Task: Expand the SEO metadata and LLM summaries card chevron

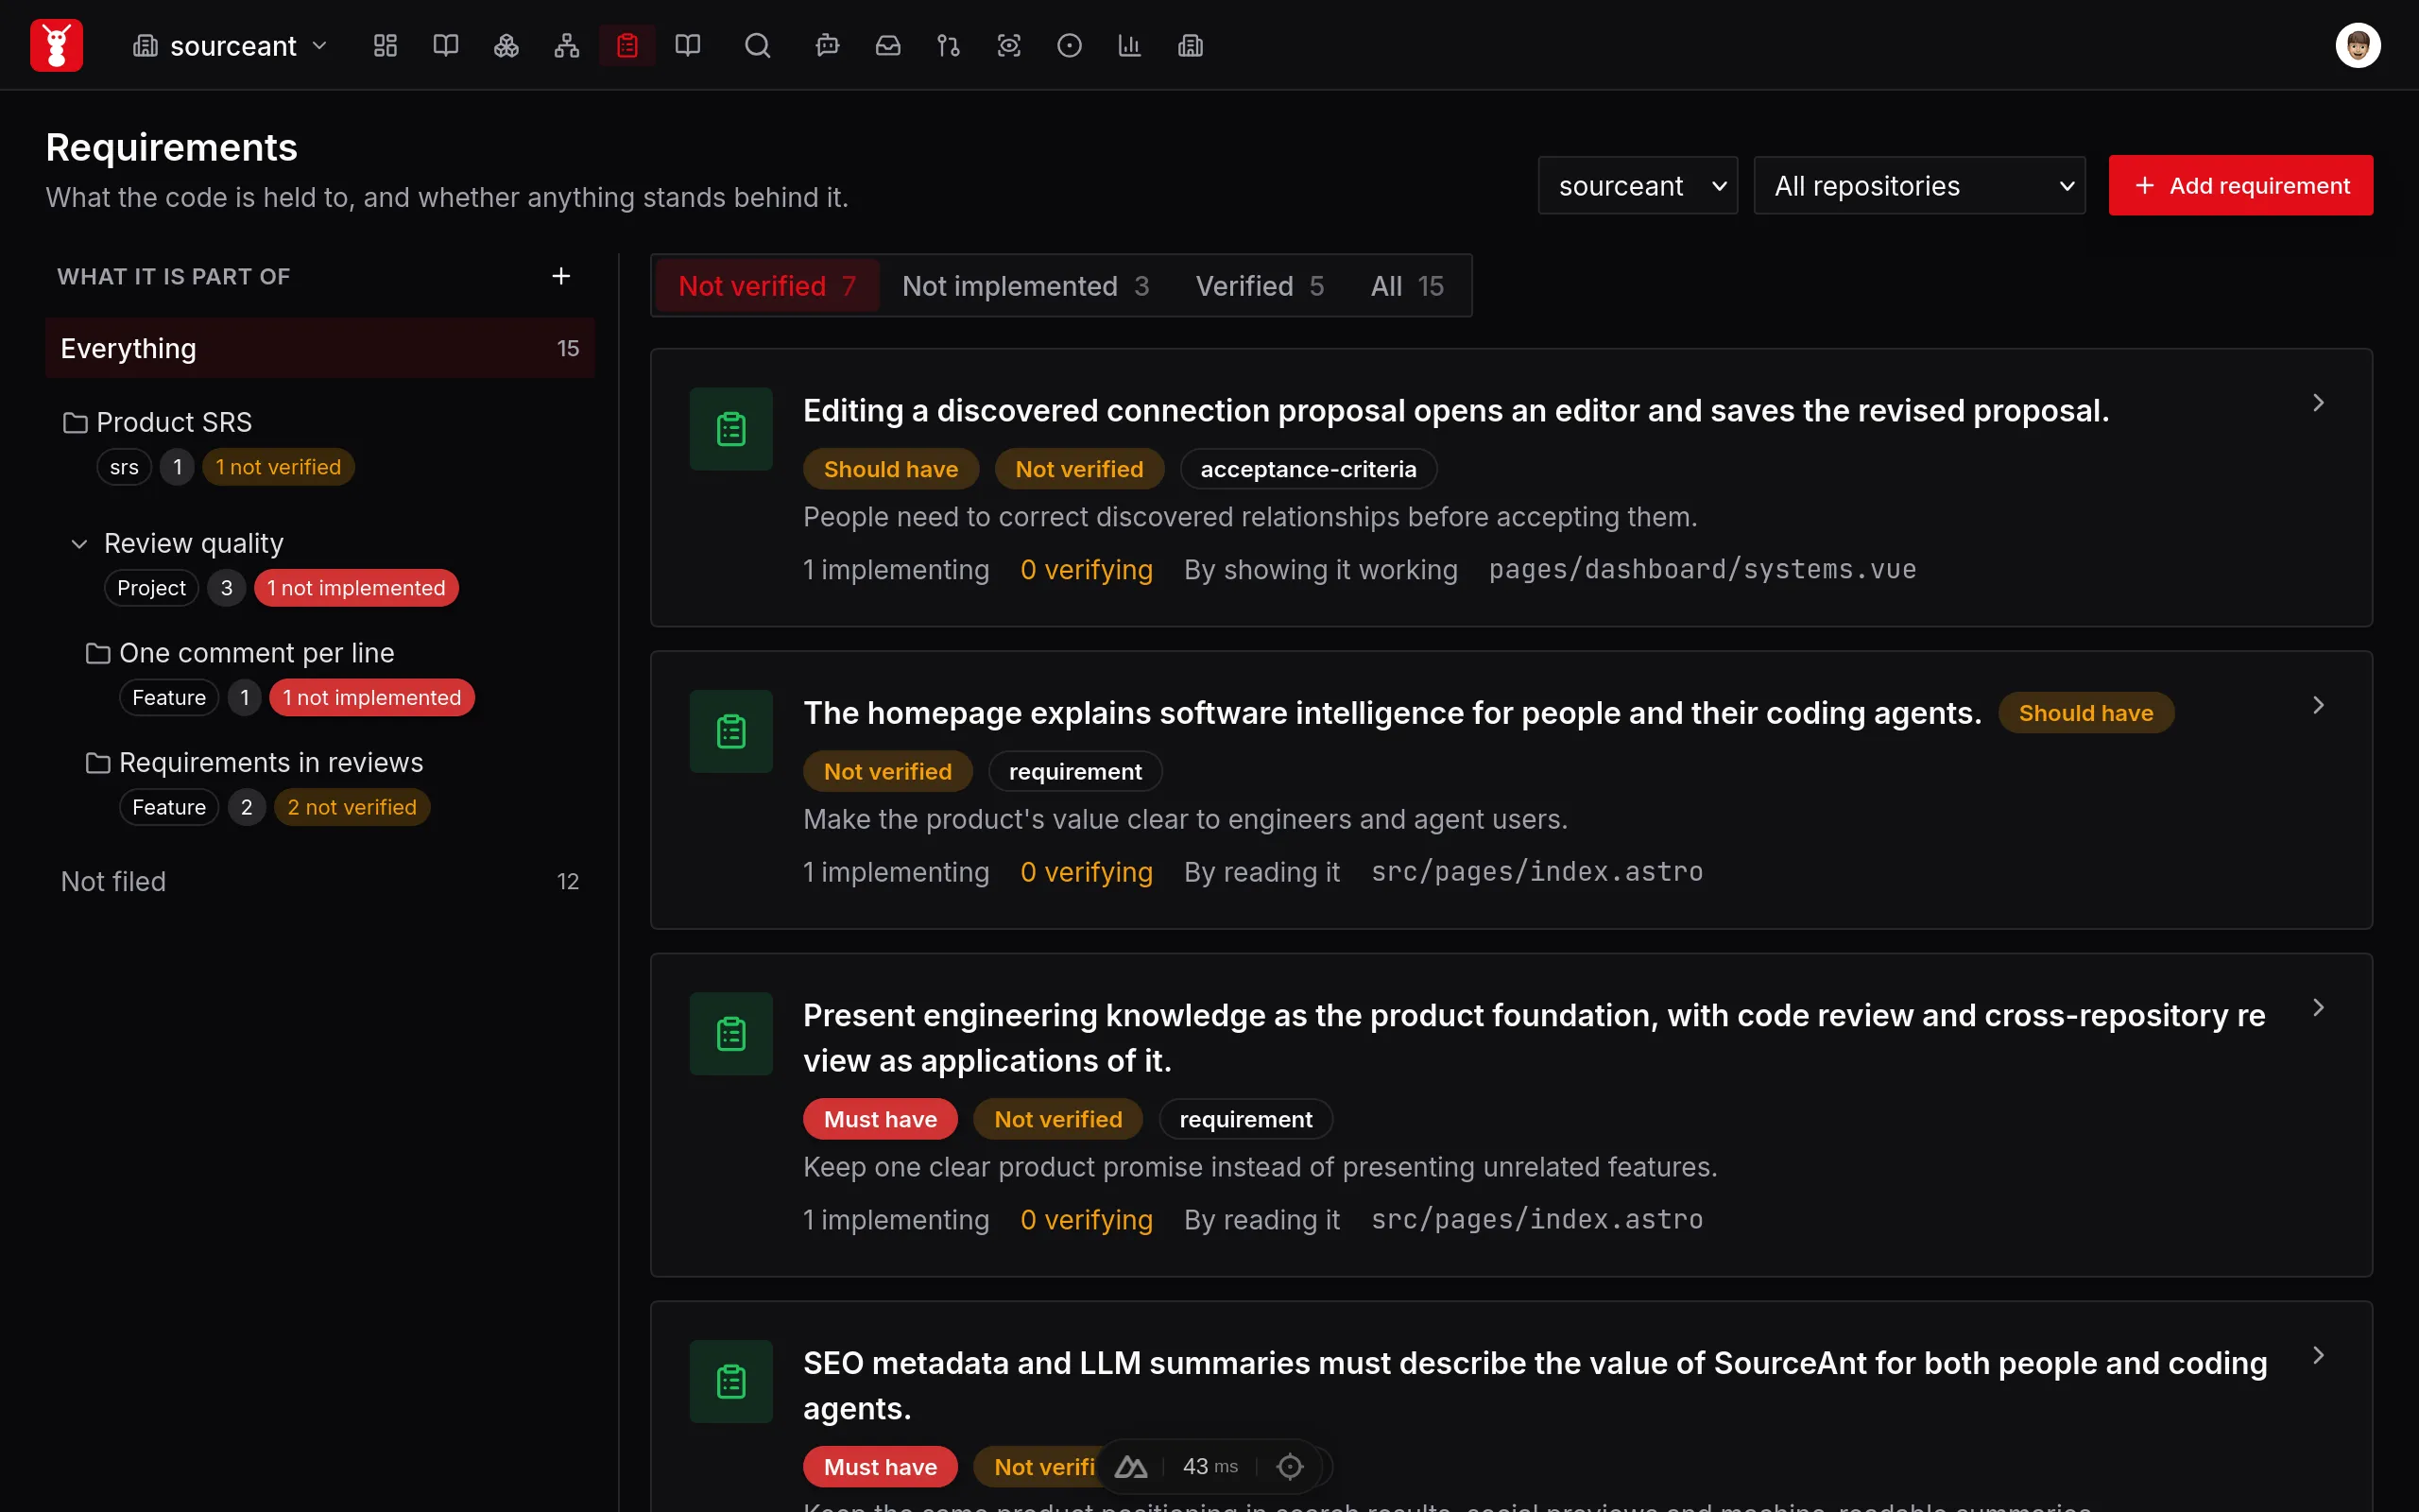Action: (x=2318, y=1355)
